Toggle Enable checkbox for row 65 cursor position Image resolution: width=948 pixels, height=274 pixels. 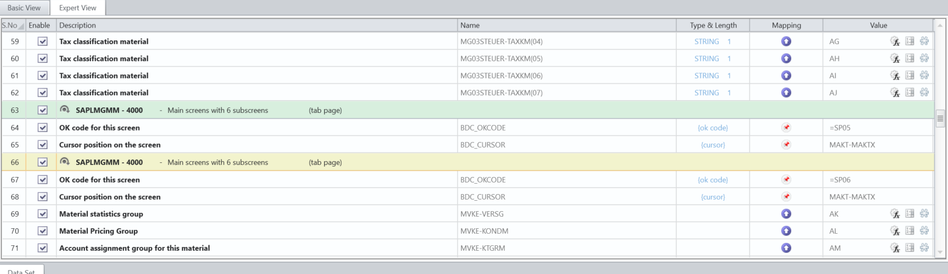coord(43,145)
